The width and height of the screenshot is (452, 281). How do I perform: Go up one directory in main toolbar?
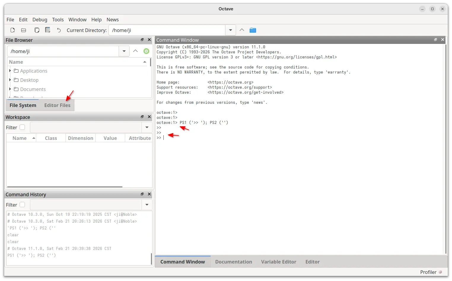click(242, 30)
